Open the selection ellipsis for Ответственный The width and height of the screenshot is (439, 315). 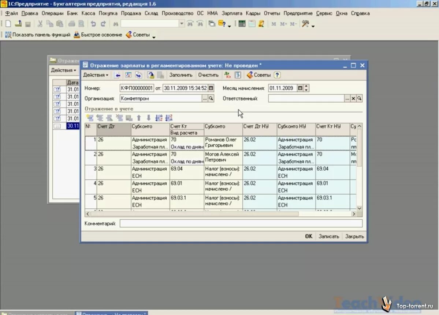click(x=347, y=98)
